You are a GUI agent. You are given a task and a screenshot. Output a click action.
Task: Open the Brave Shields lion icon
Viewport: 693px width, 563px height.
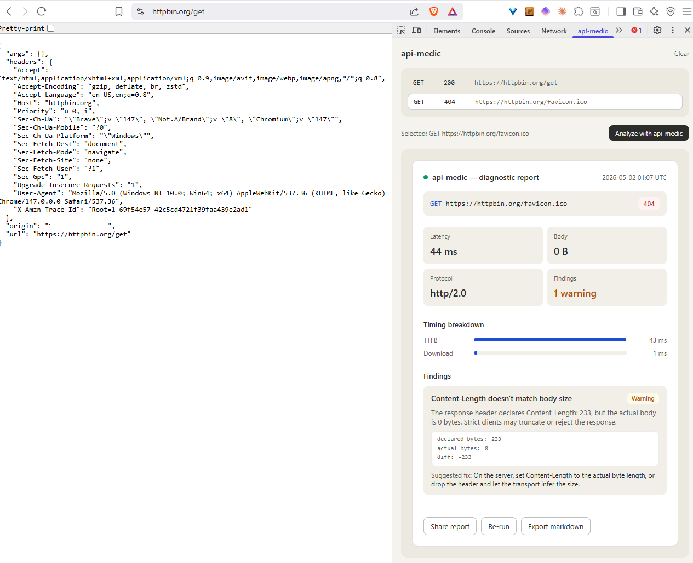(x=434, y=11)
